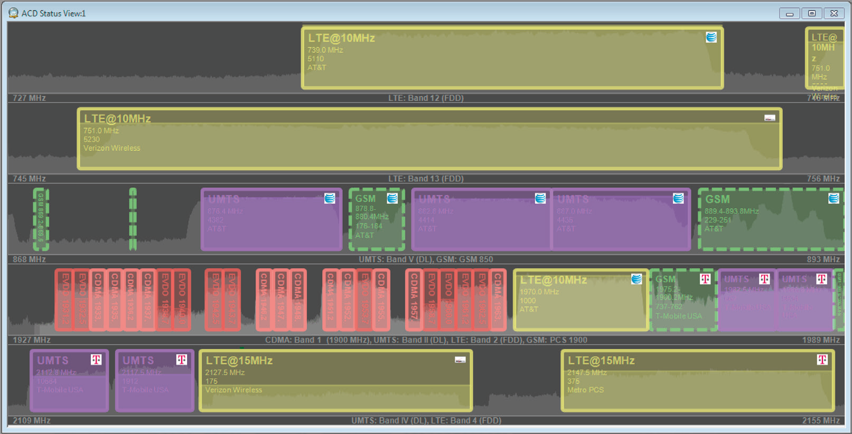Click the 'LTE: Band 12 (FDD)' label
Image resolution: width=852 pixels, height=434 pixels.
(426, 98)
